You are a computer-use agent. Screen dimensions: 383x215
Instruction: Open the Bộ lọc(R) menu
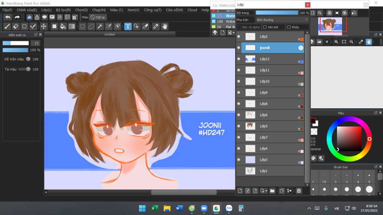tap(63, 10)
